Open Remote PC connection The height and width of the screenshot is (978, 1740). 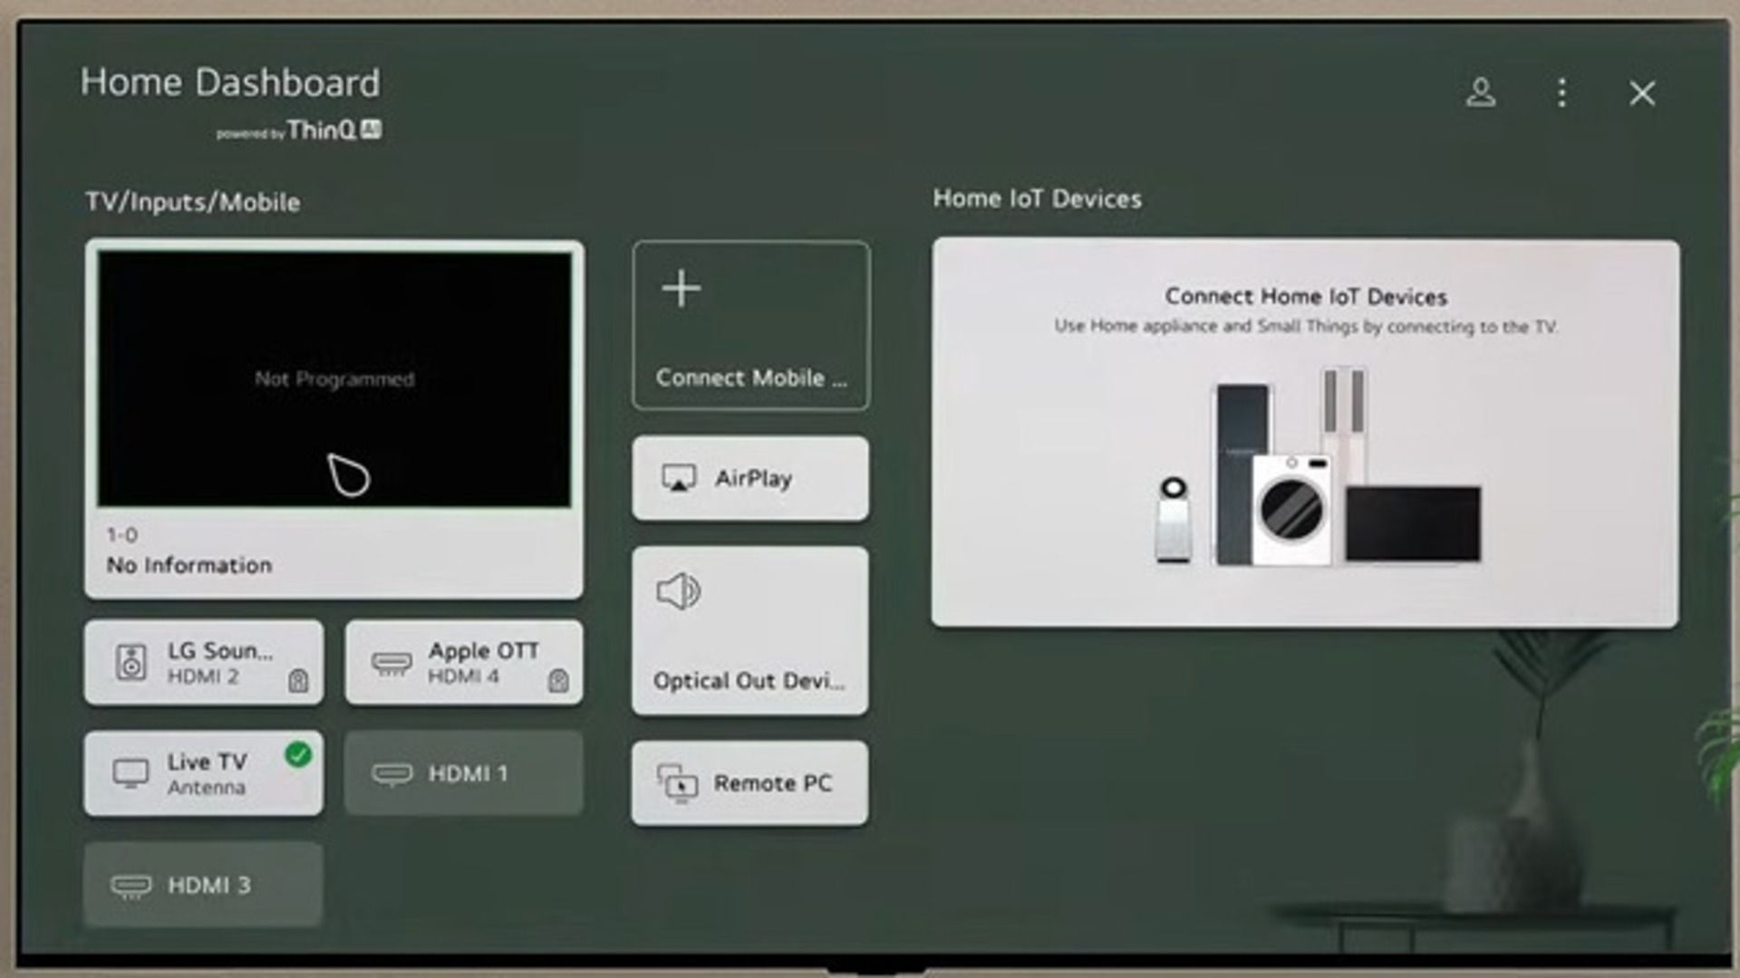(750, 783)
